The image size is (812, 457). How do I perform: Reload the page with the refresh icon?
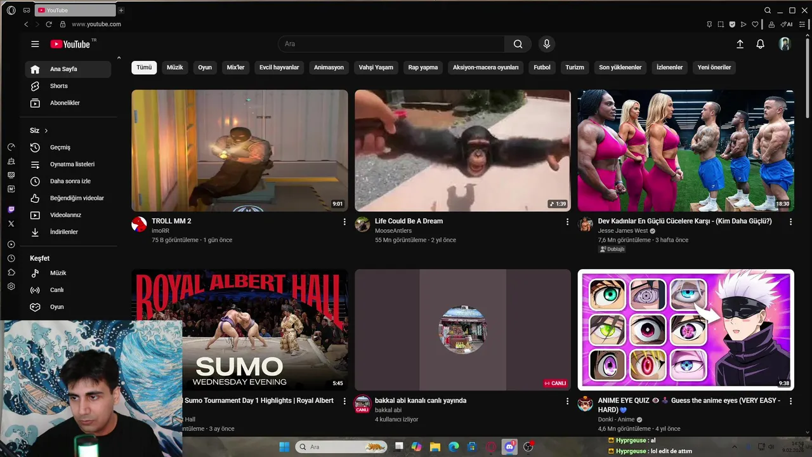[x=49, y=24]
